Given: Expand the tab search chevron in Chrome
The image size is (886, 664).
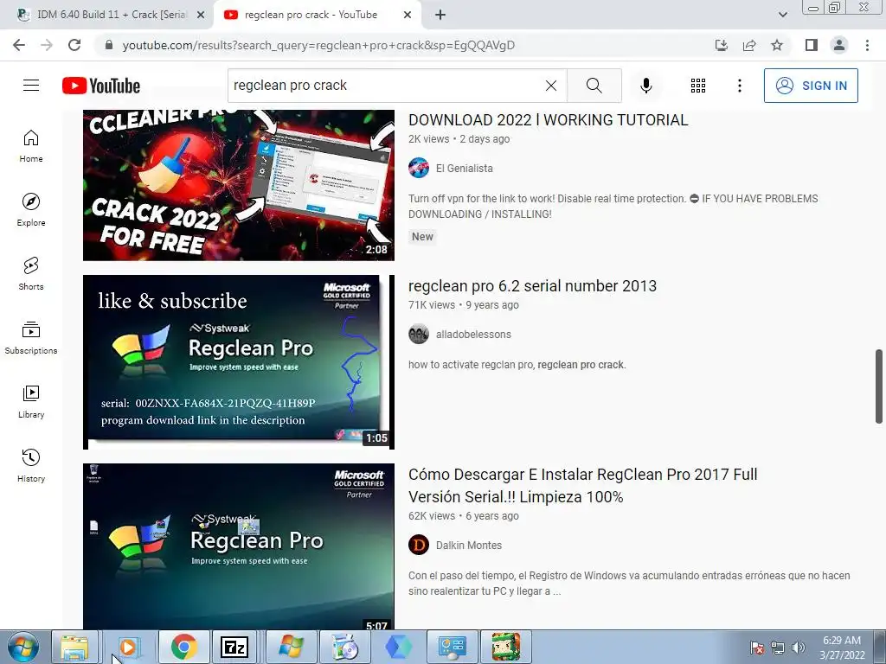Looking at the screenshot, I should [782, 15].
